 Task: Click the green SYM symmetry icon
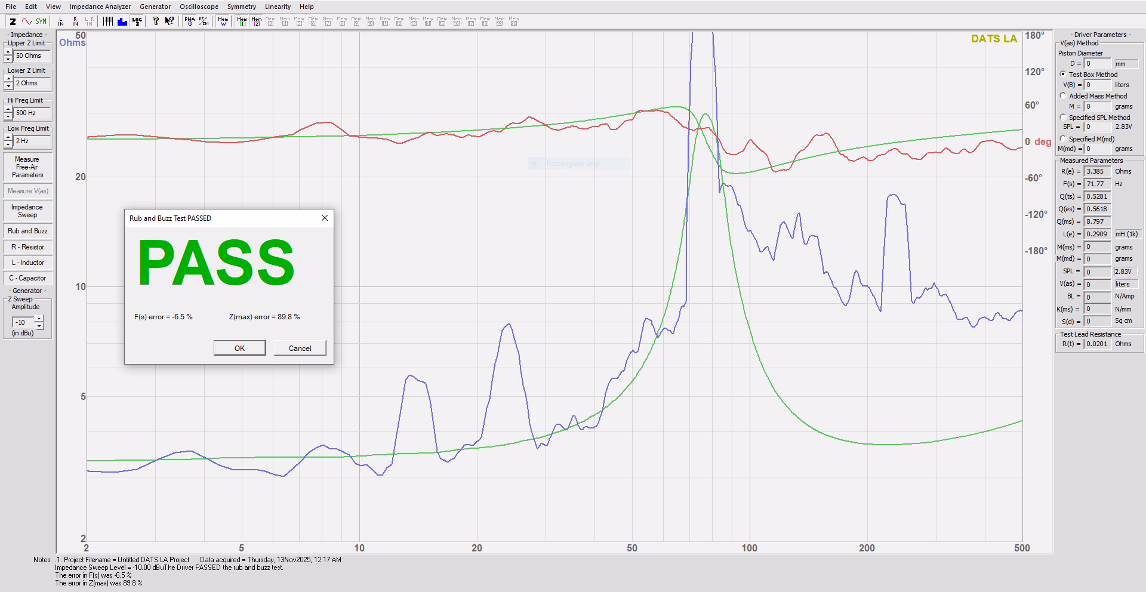click(x=41, y=21)
